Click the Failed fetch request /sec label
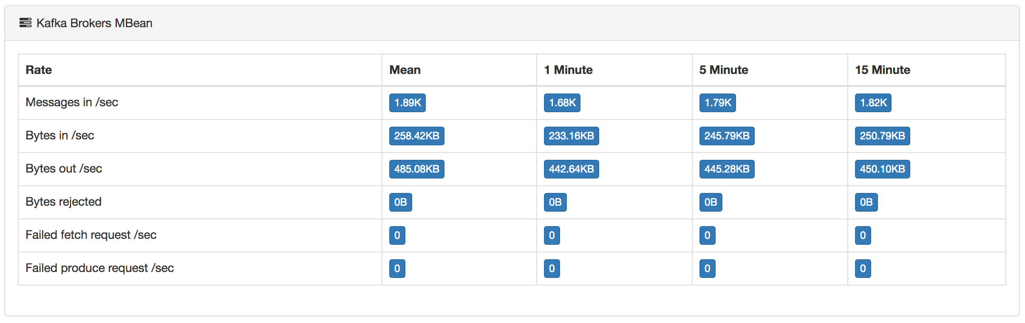The width and height of the screenshot is (1025, 323). coord(91,235)
